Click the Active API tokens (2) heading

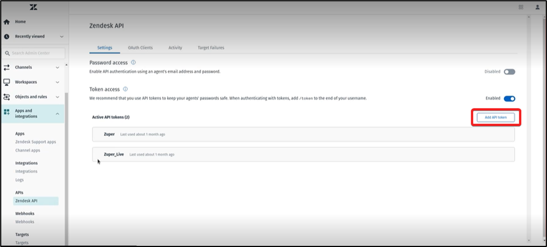(x=111, y=117)
